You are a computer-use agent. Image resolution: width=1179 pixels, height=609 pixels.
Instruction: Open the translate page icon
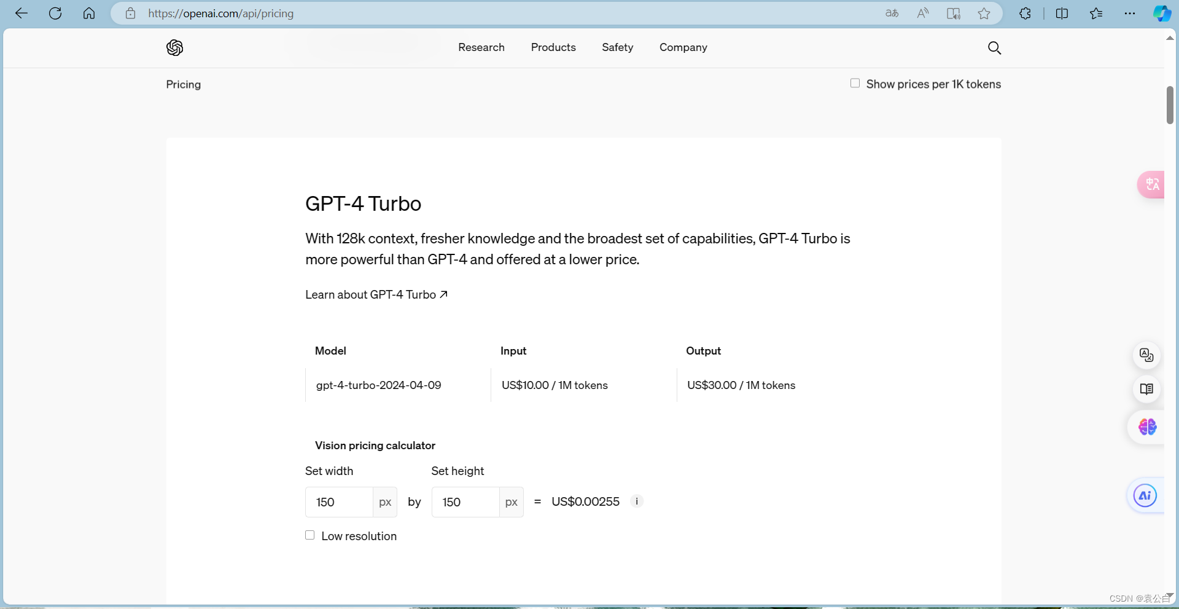click(892, 14)
